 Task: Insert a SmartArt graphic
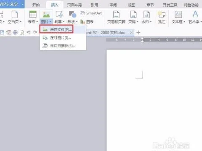click(91, 13)
